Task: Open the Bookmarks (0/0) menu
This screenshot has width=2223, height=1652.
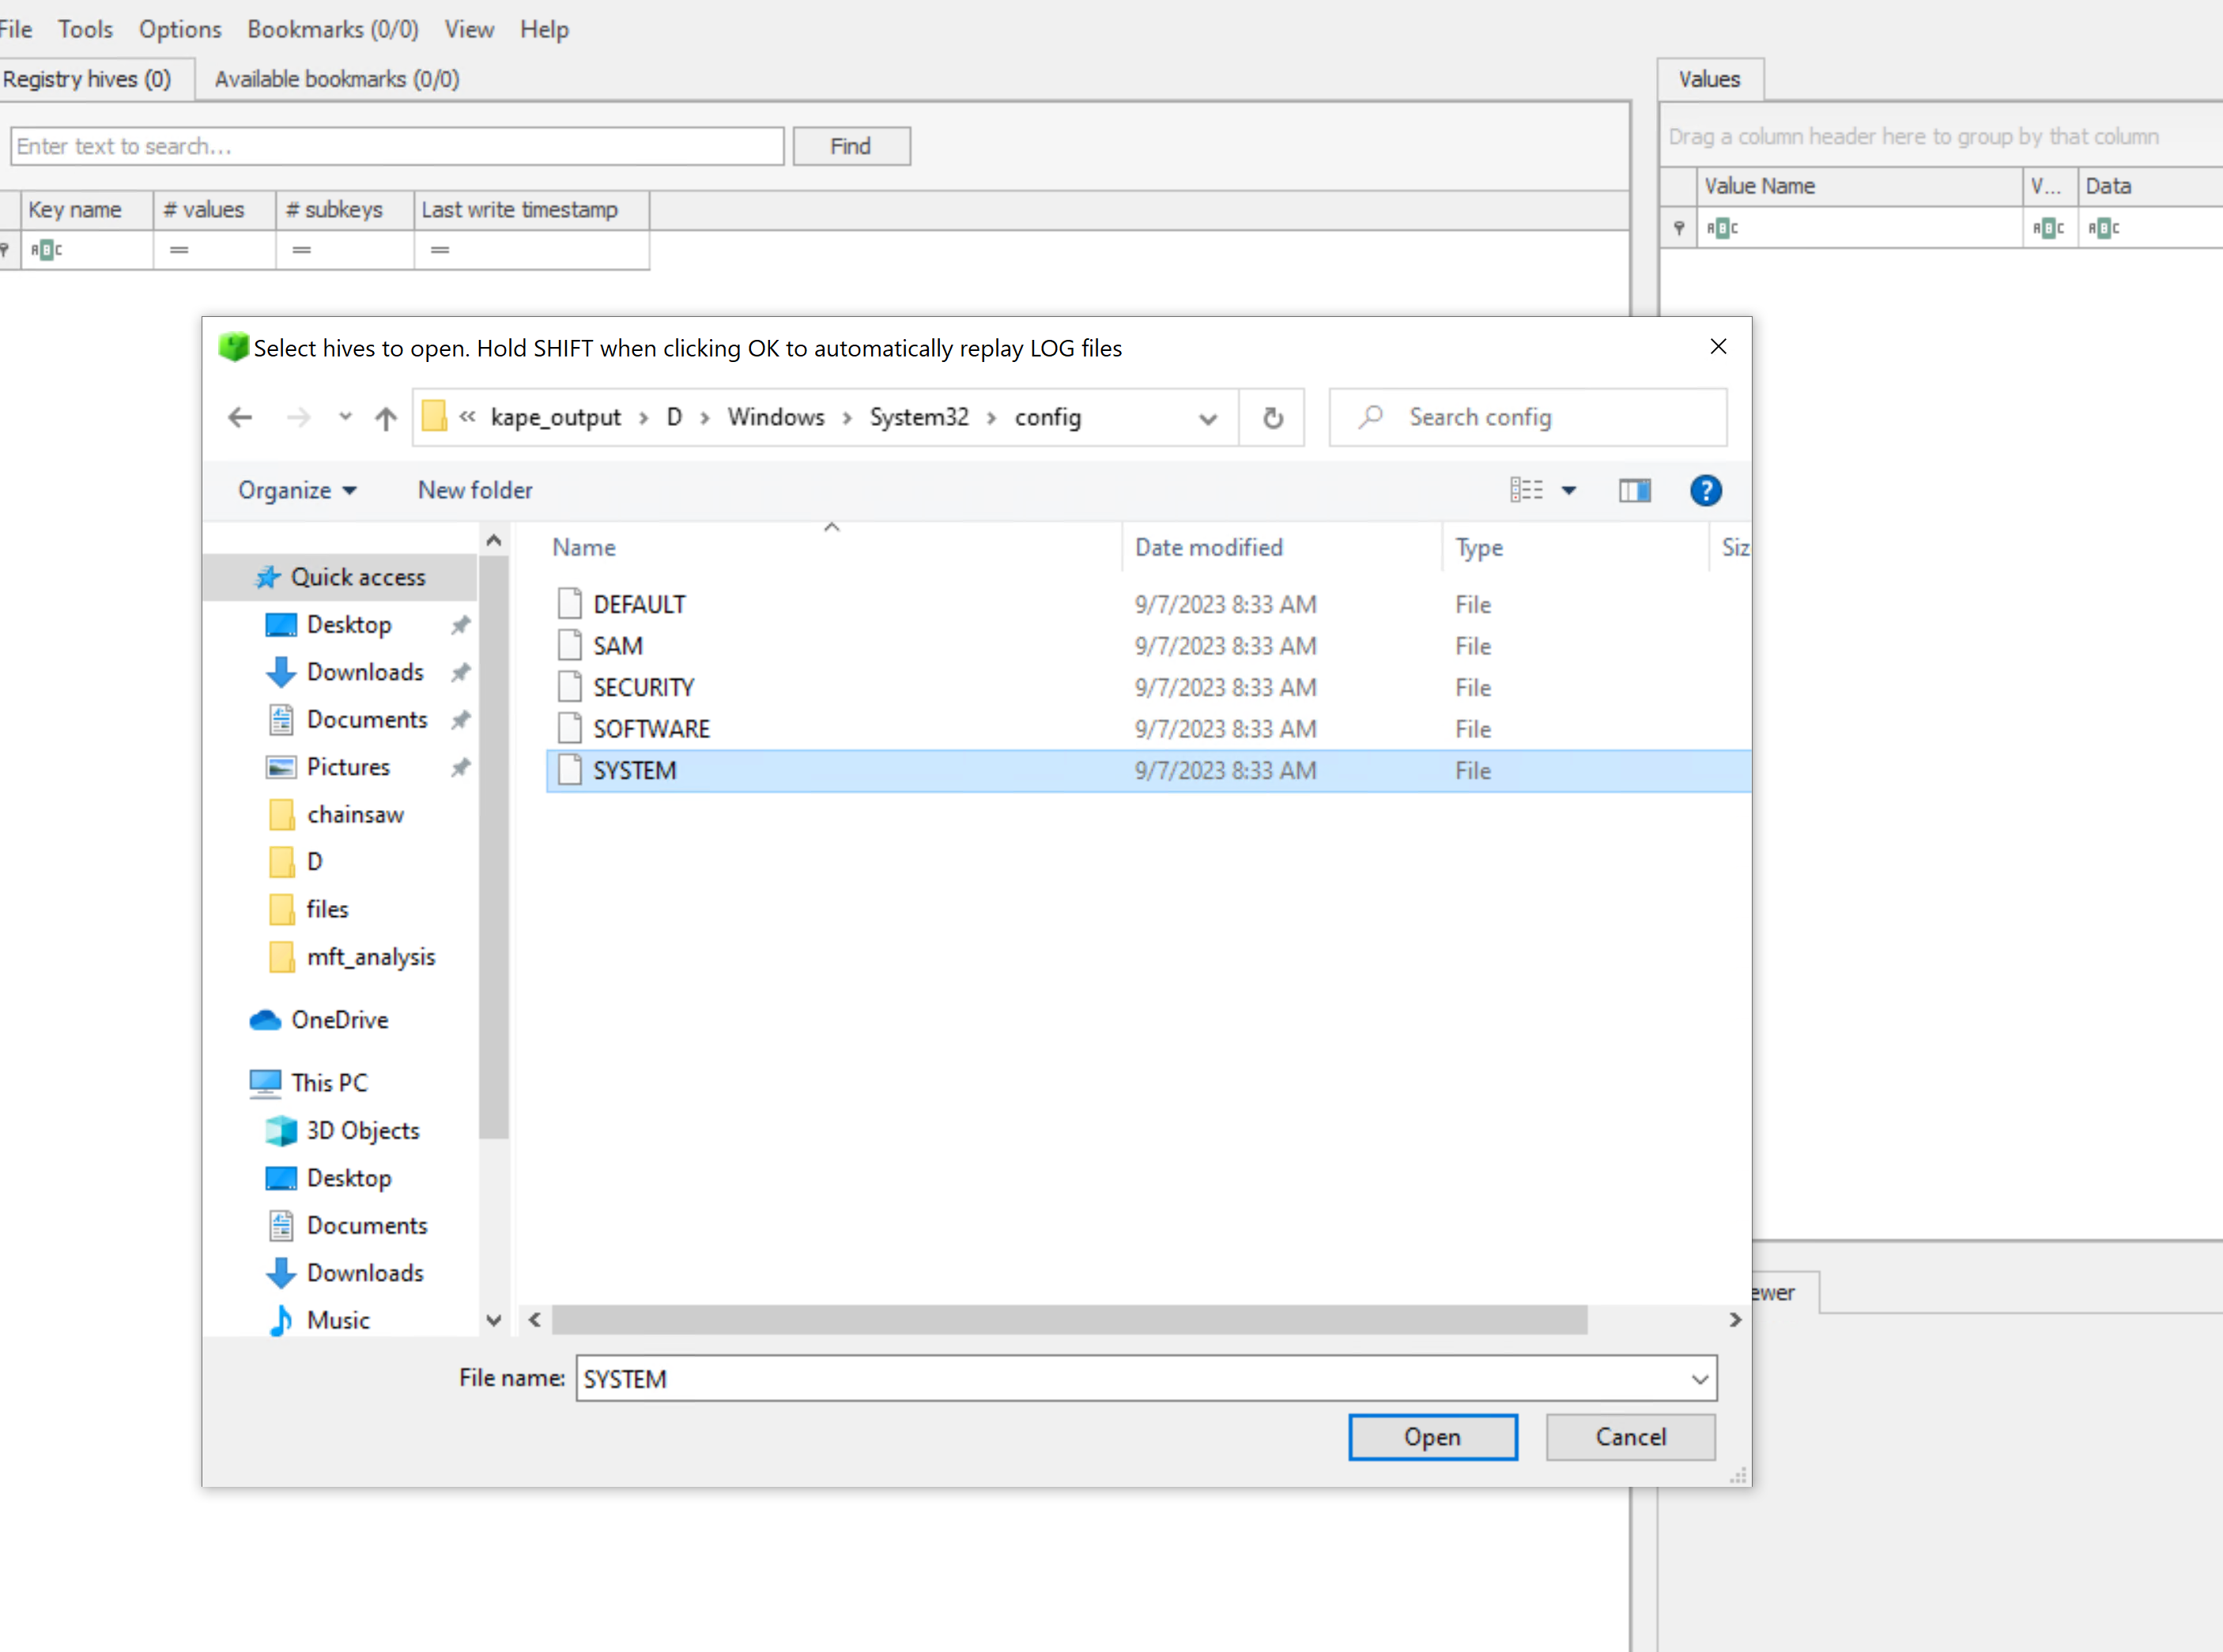Action: click(x=333, y=29)
